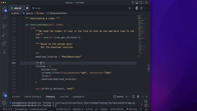
Task: Open the feedback icon in status bar
Action: (141, 109)
